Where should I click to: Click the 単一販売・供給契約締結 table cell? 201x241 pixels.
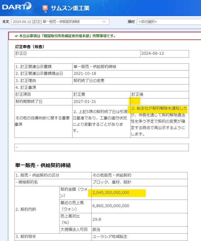point(131,67)
